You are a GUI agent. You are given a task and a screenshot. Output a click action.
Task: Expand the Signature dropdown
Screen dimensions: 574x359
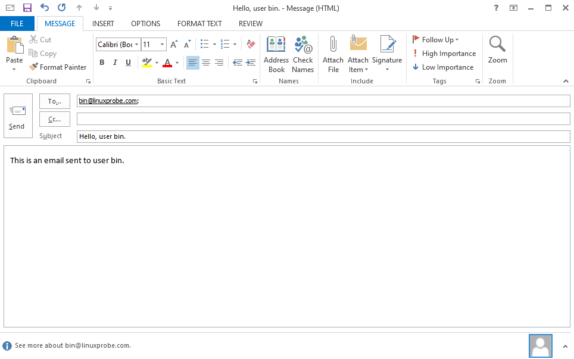[387, 69]
